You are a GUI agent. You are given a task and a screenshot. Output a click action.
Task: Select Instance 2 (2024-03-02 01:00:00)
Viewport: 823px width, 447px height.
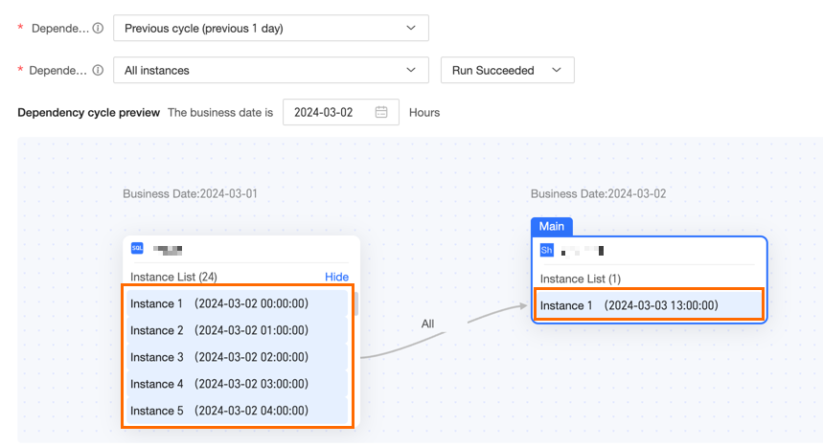point(237,330)
